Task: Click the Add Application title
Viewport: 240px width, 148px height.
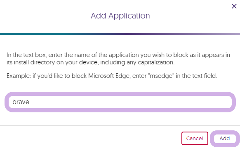Action: [x=120, y=16]
